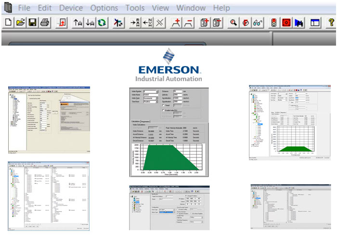Open the bottom-right tree view screenshot thumbnail
This screenshot has width=337, height=240.
[291, 206]
